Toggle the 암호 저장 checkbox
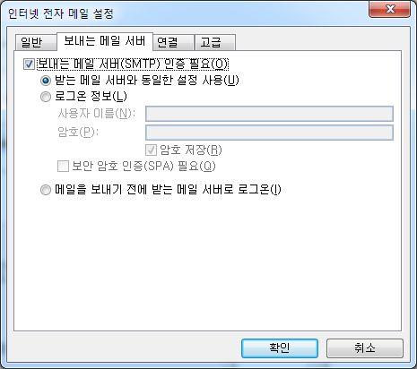Viewport: 417px width, 369px height. click(x=151, y=150)
